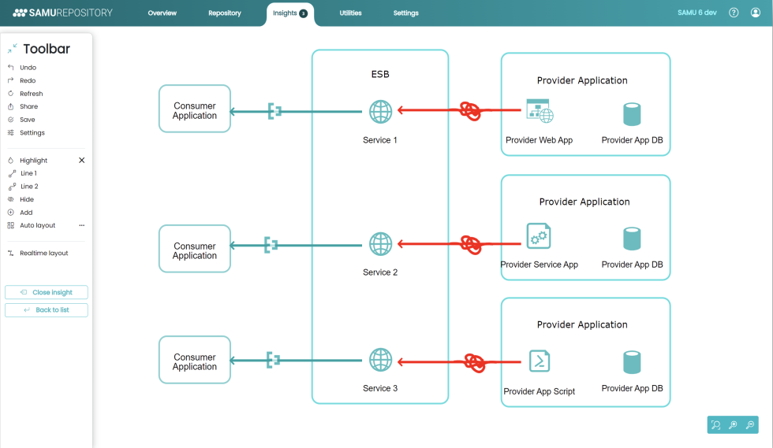Click the Provider Service App gear icon
Screen dimensions: 773x448
(539, 236)
